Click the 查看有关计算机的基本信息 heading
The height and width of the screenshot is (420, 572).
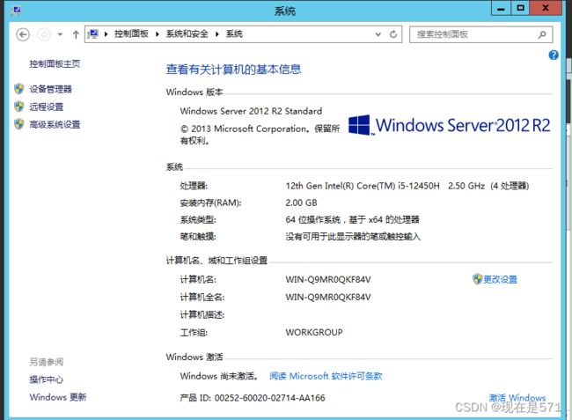[x=233, y=70]
